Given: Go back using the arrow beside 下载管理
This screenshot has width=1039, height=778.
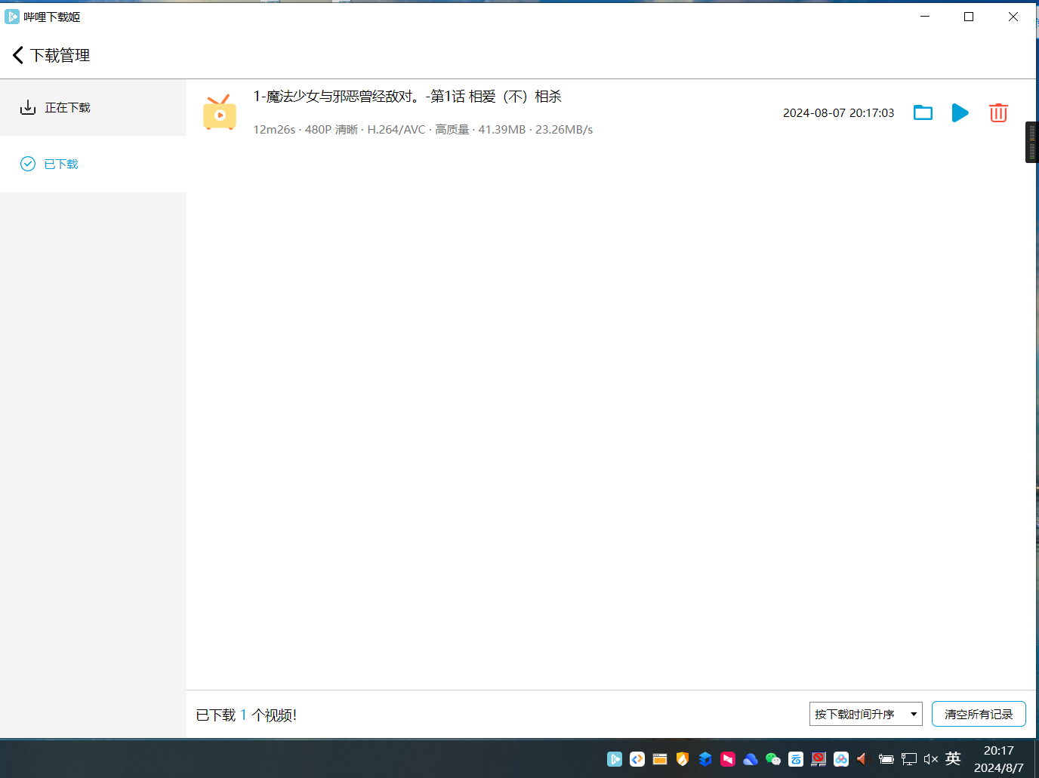Looking at the screenshot, I should [18, 55].
